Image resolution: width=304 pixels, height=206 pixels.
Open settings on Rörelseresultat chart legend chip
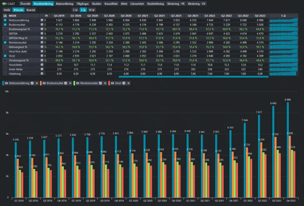[101, 83]
